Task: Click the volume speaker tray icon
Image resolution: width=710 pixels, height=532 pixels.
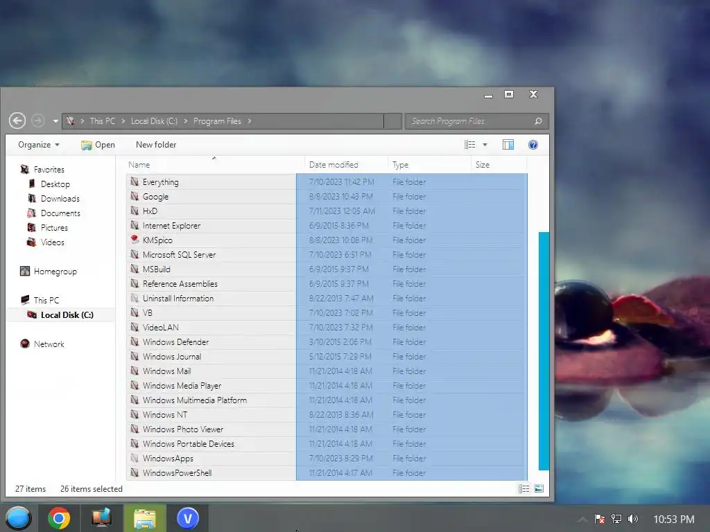Action: tap(633, 519)
